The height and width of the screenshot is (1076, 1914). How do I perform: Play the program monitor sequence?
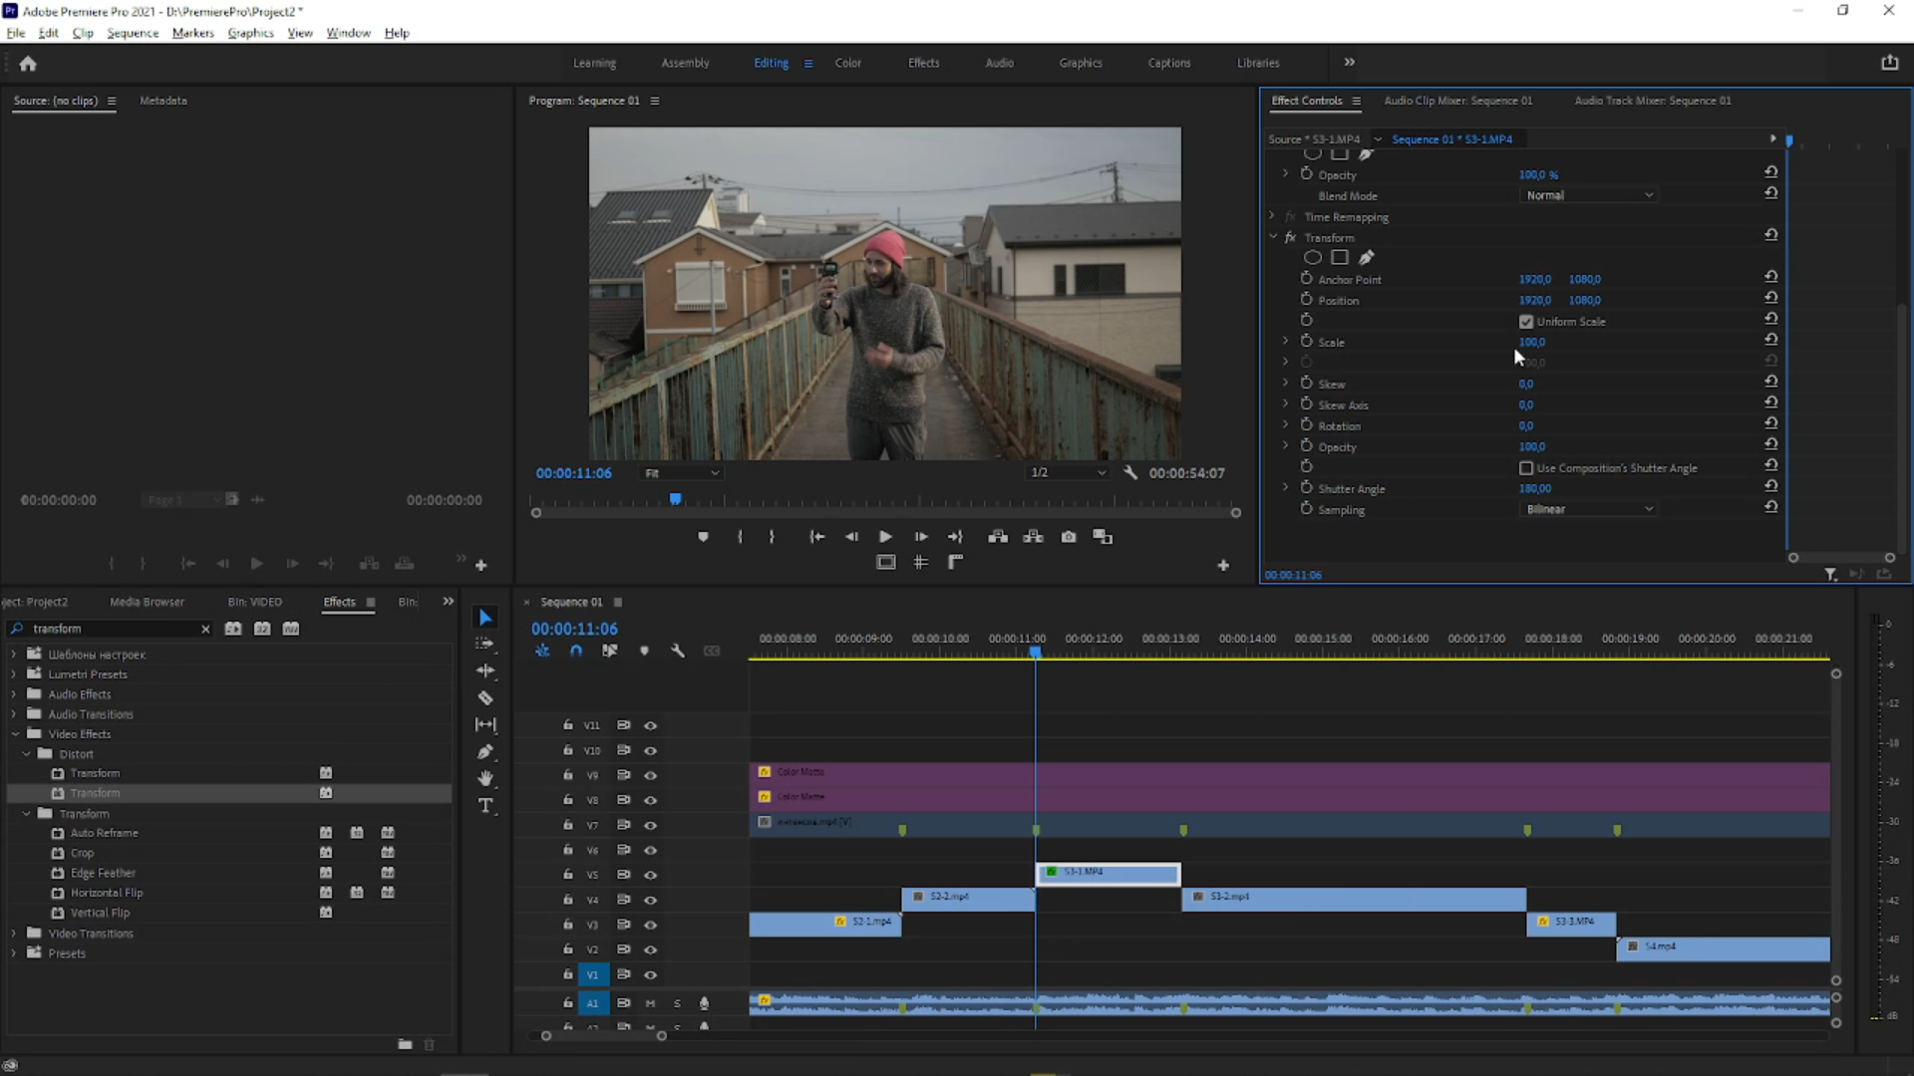point(885,537)
